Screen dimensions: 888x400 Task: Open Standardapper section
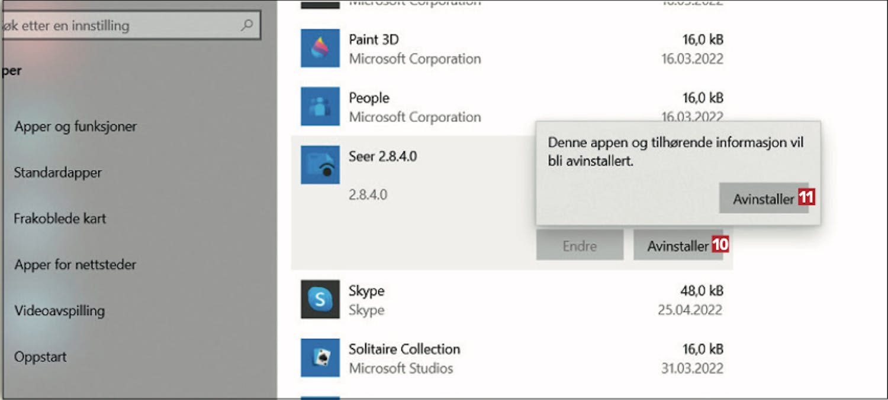point(58,173)
